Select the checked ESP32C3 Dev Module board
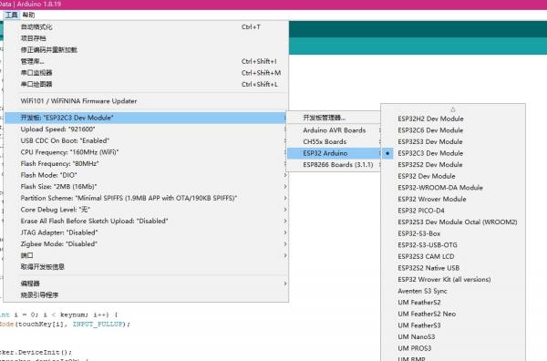The width and height of the screenshot is (547, 361). pos(453,153)
